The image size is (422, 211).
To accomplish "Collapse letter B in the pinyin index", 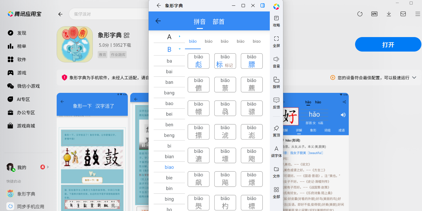I will tap(169, 49).
